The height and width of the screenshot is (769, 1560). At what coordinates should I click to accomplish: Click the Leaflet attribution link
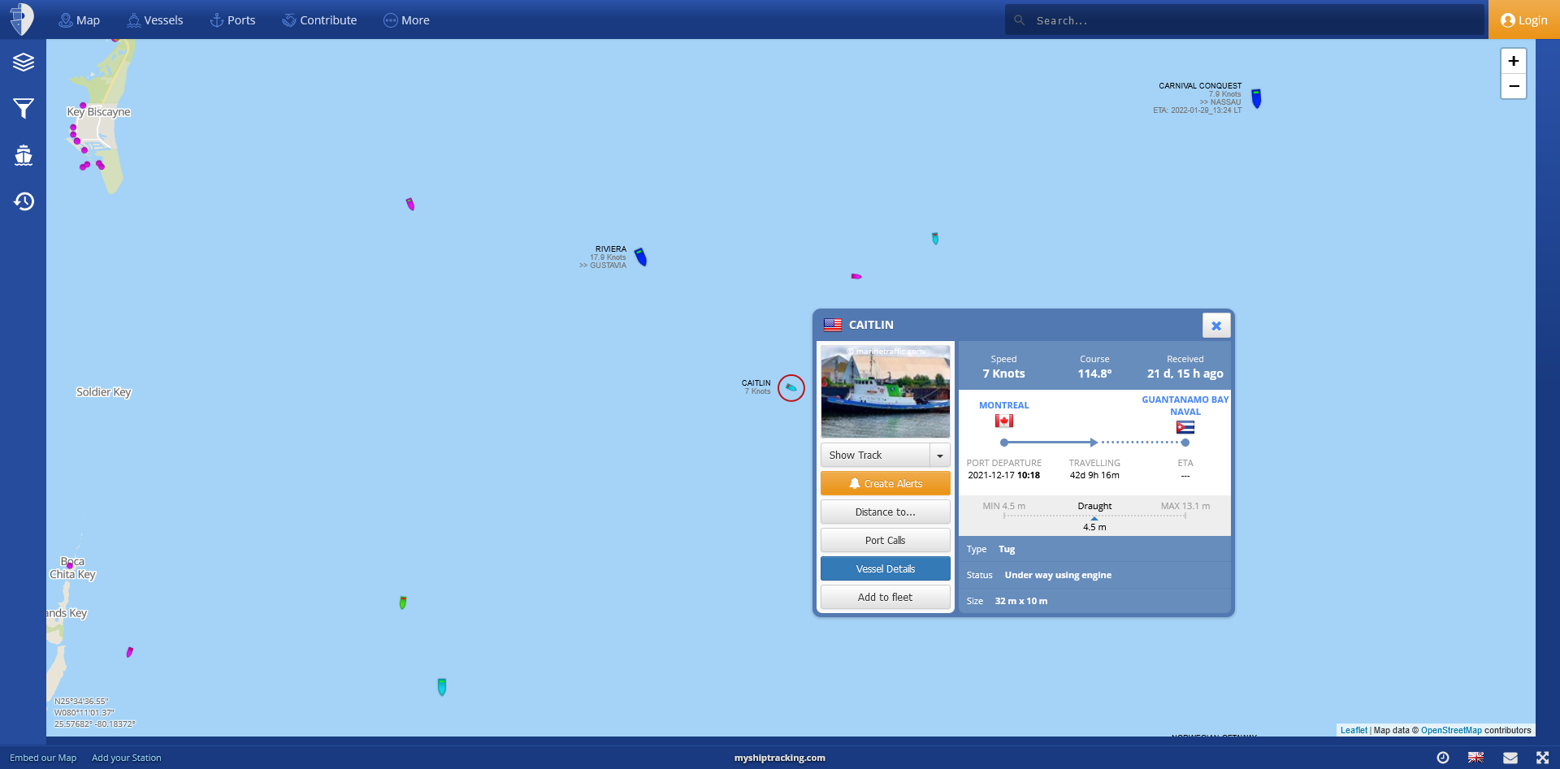coord(1354,730)
